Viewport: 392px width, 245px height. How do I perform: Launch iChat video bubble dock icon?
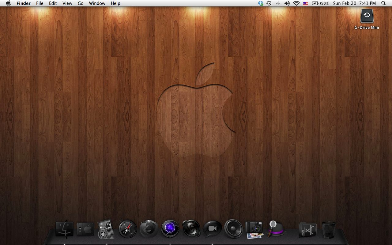pos(212,229)
